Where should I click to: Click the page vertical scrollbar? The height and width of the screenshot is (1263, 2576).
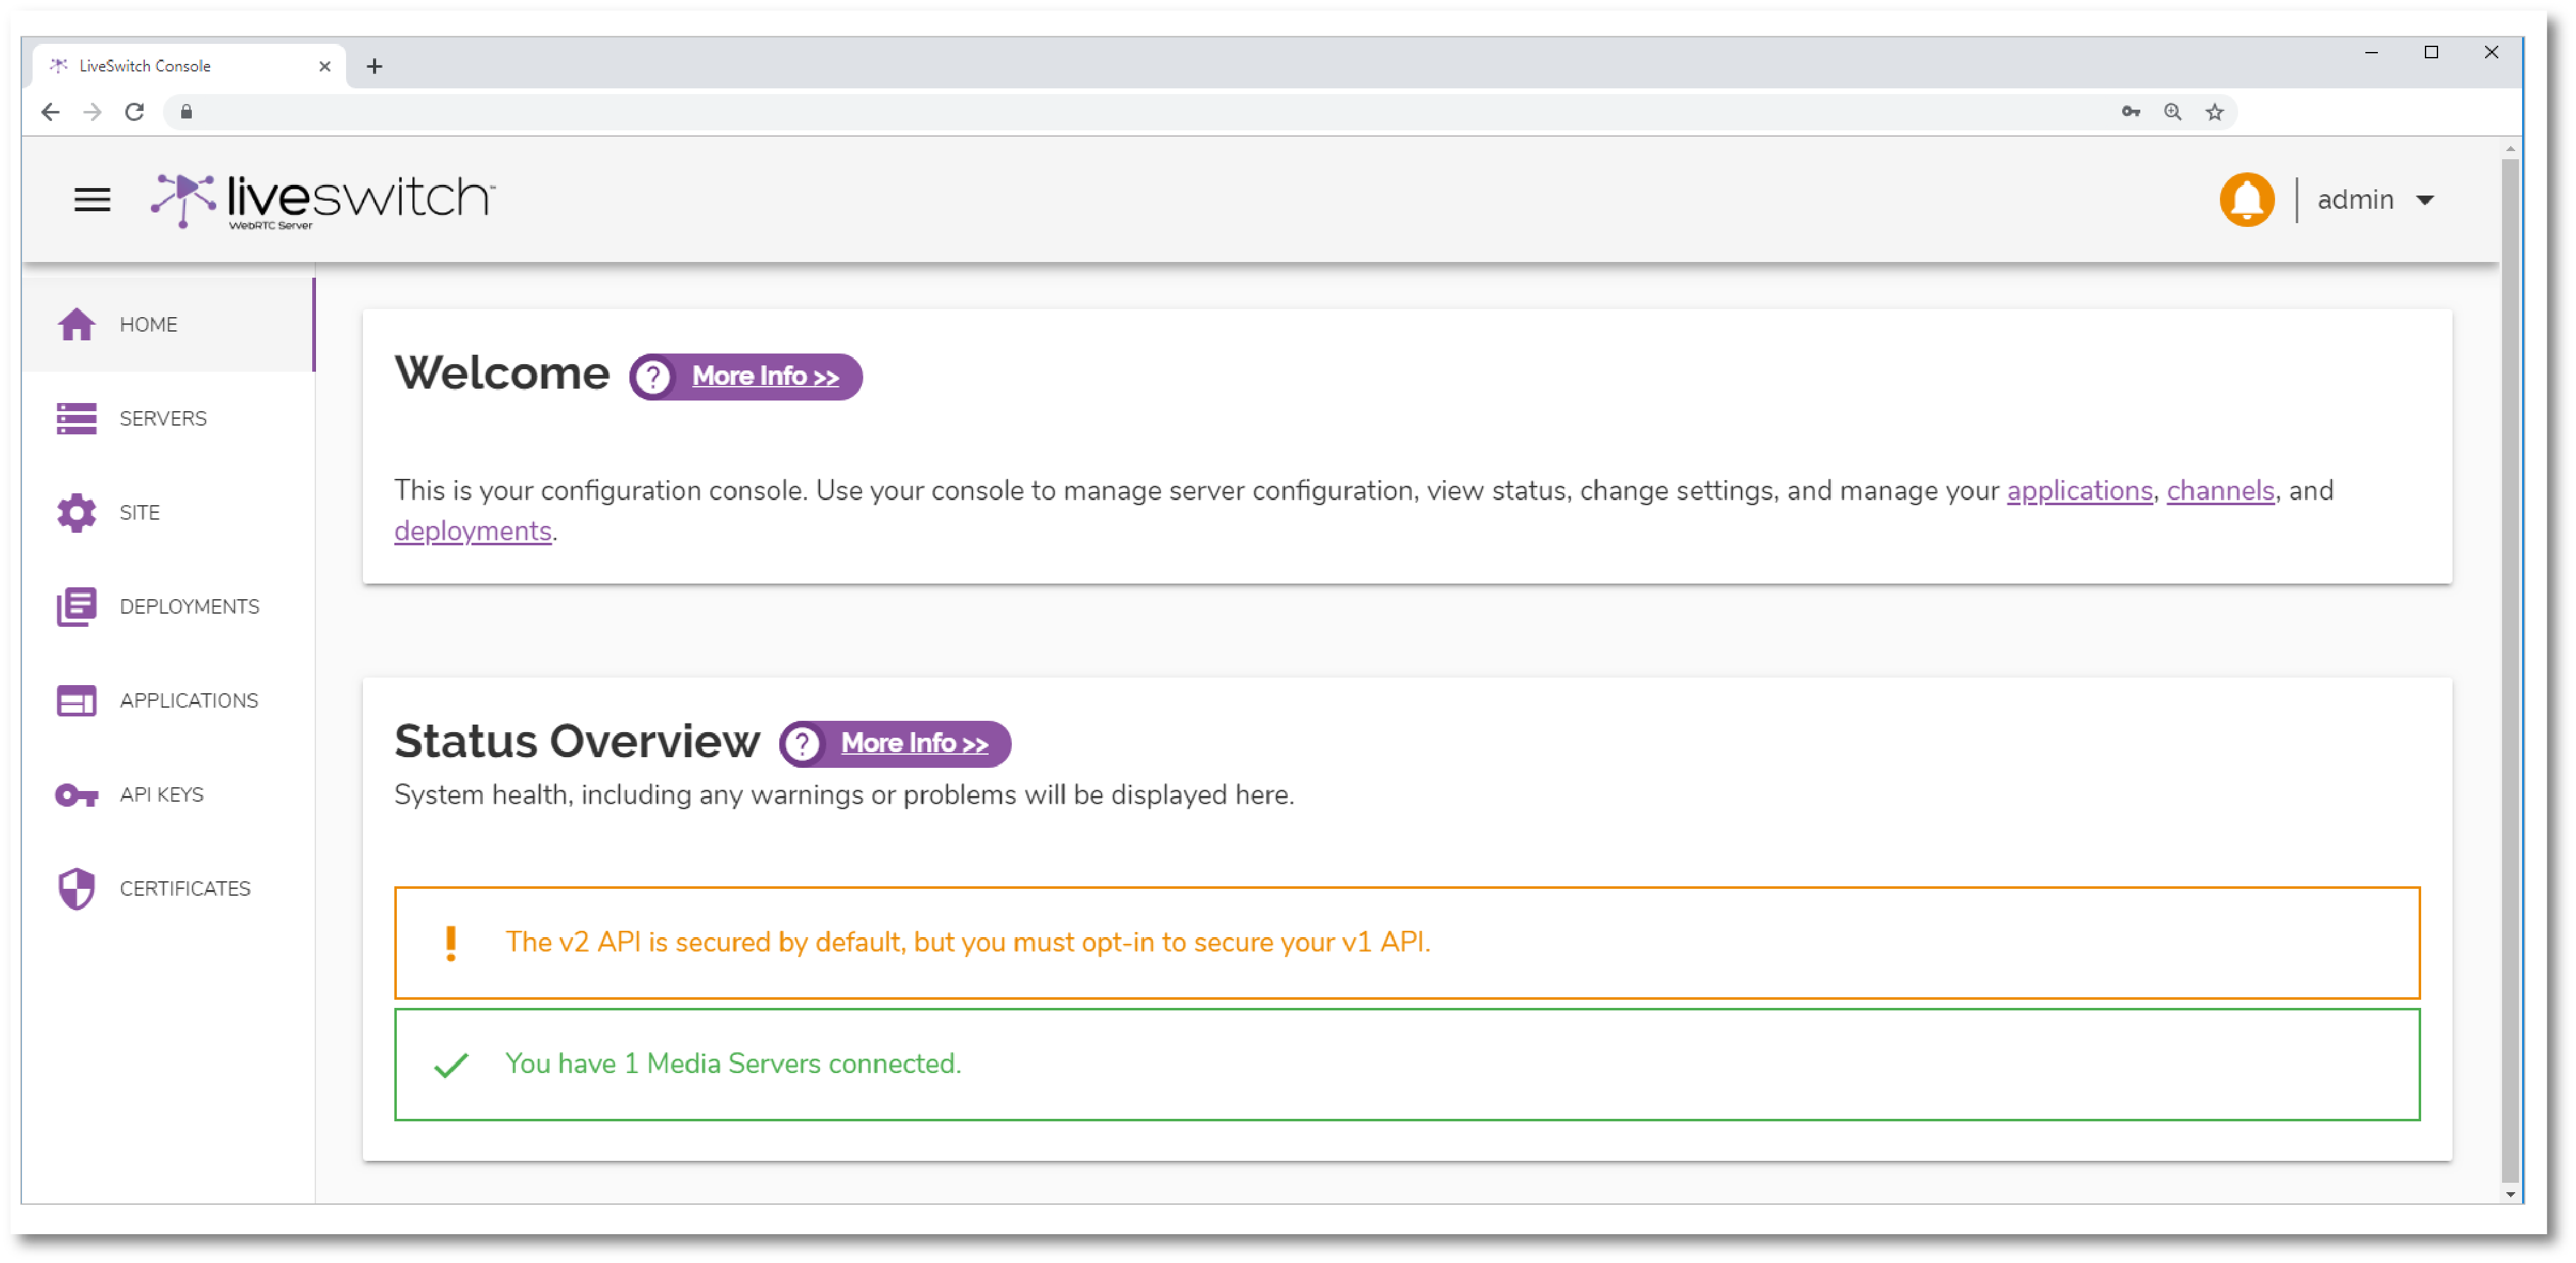[x=2510, y=670]
